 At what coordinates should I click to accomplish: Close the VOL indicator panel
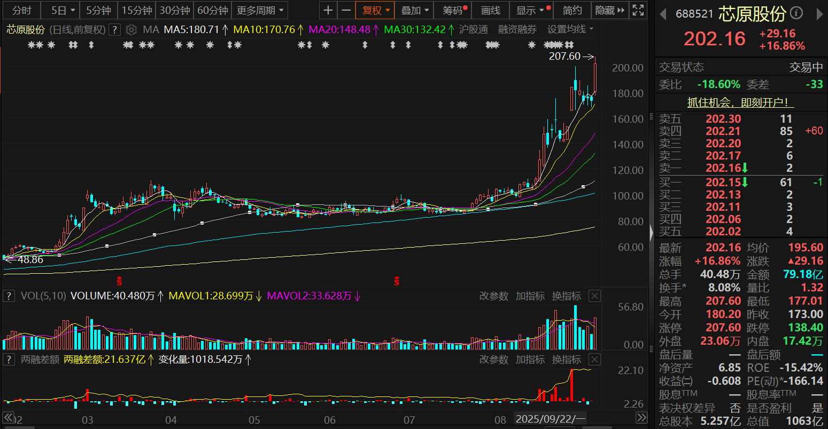point(594,296)
